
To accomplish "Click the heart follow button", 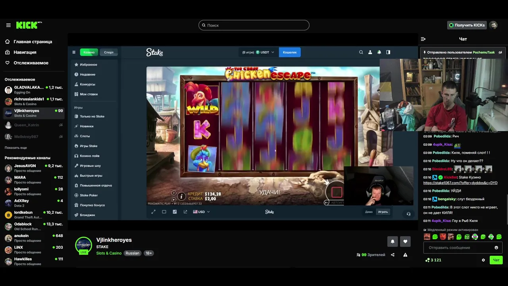I will pyautogui.click(x=405, y=241).
